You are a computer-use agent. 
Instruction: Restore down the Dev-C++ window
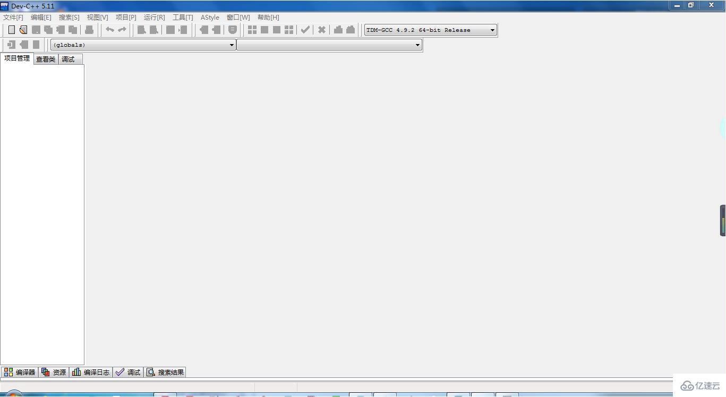coord(691,5)
